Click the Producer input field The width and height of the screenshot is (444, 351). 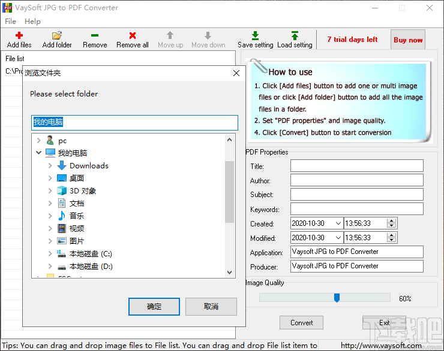pyautogui.click(x=357, y=266)
